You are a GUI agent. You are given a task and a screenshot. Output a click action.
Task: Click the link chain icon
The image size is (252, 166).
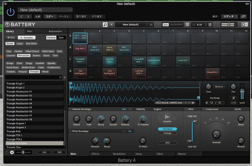tap(243, 16)
